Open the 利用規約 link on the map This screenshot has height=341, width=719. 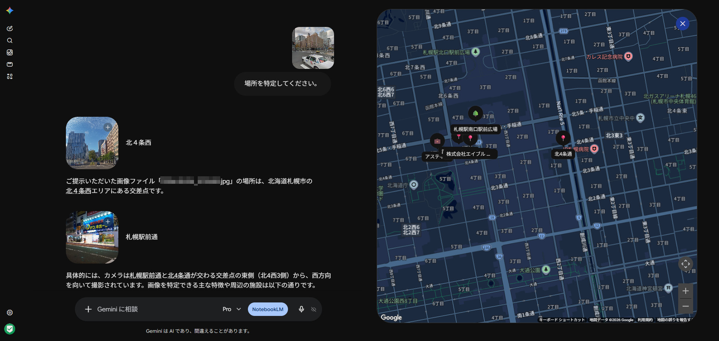[645, 320]
